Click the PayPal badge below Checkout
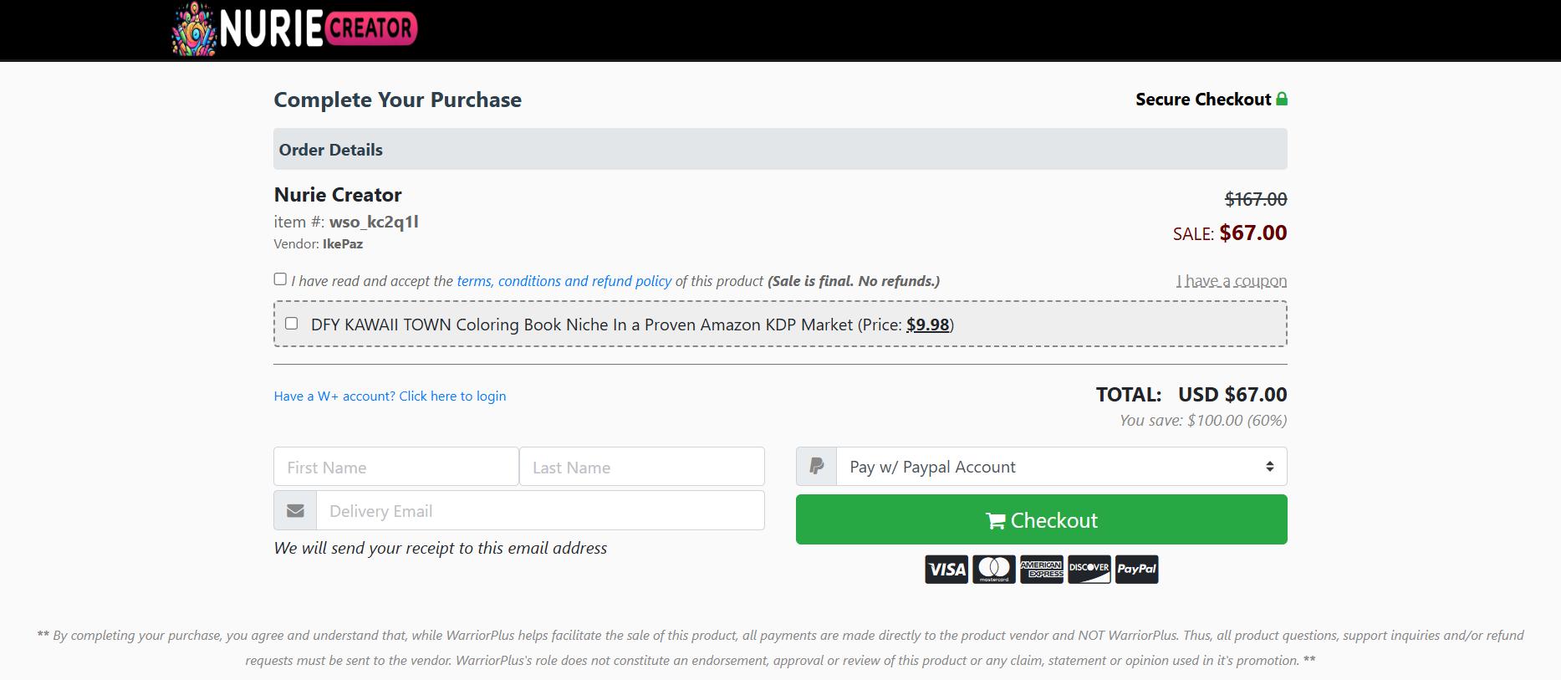 (1137, 570)
